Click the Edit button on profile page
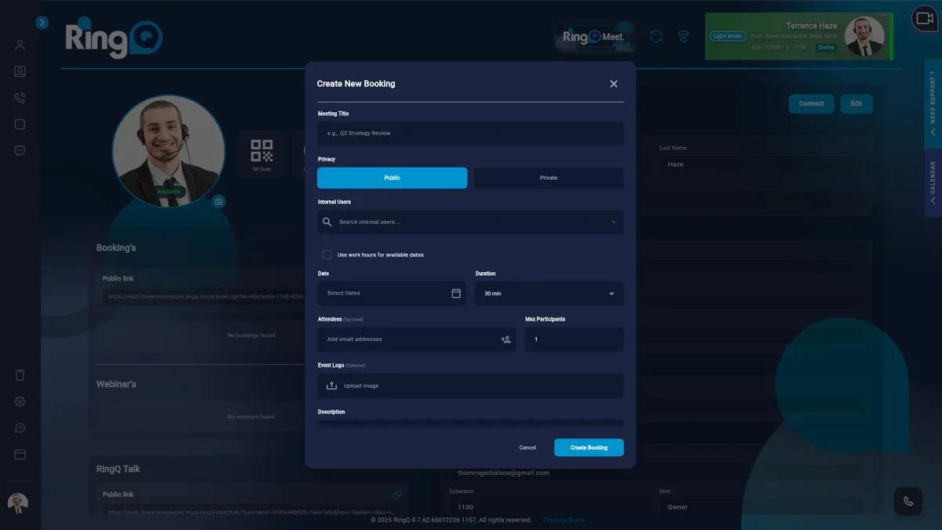This screenshot has height=530, width=942. point(856,103)
